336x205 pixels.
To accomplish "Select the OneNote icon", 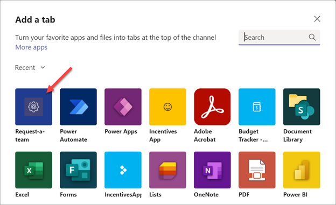I will (x=212, y=170).
